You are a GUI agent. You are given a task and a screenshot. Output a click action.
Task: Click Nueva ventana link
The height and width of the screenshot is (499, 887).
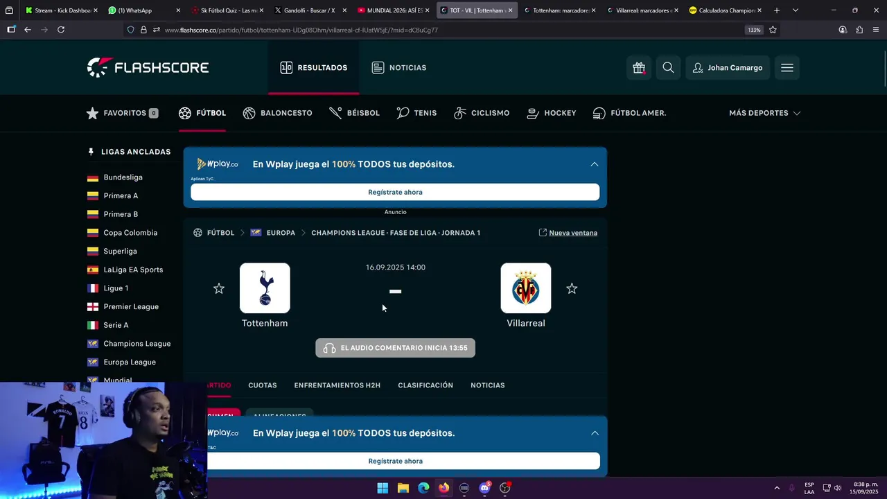pyautogui.click(x=568, y=233)
